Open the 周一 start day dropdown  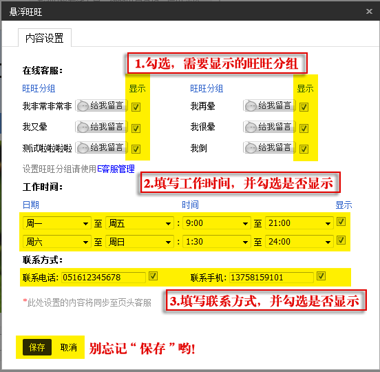click(57, 223)
